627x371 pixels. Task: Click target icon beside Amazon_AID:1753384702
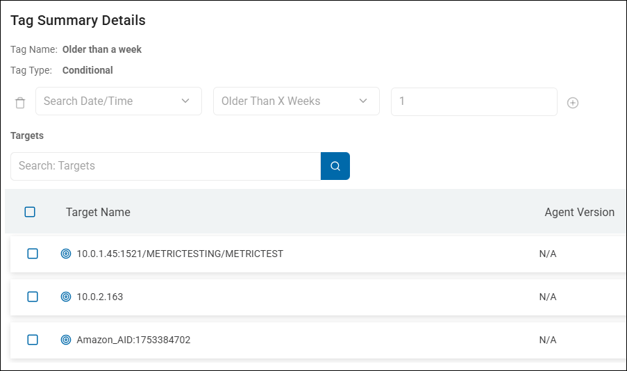pyautogui.click(x=66, y=340)
